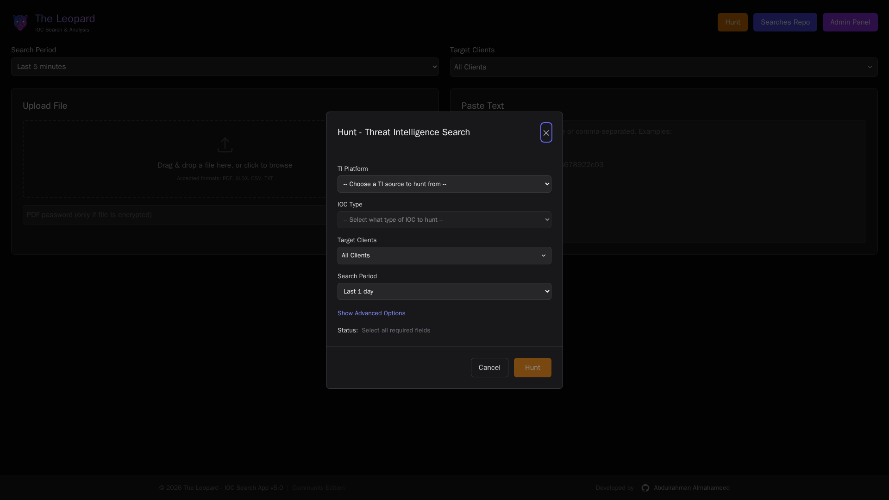This screenshot has height=500, width=889.
Task: Click the GitHub icon in the footer
Action: (x=645, y=487)
